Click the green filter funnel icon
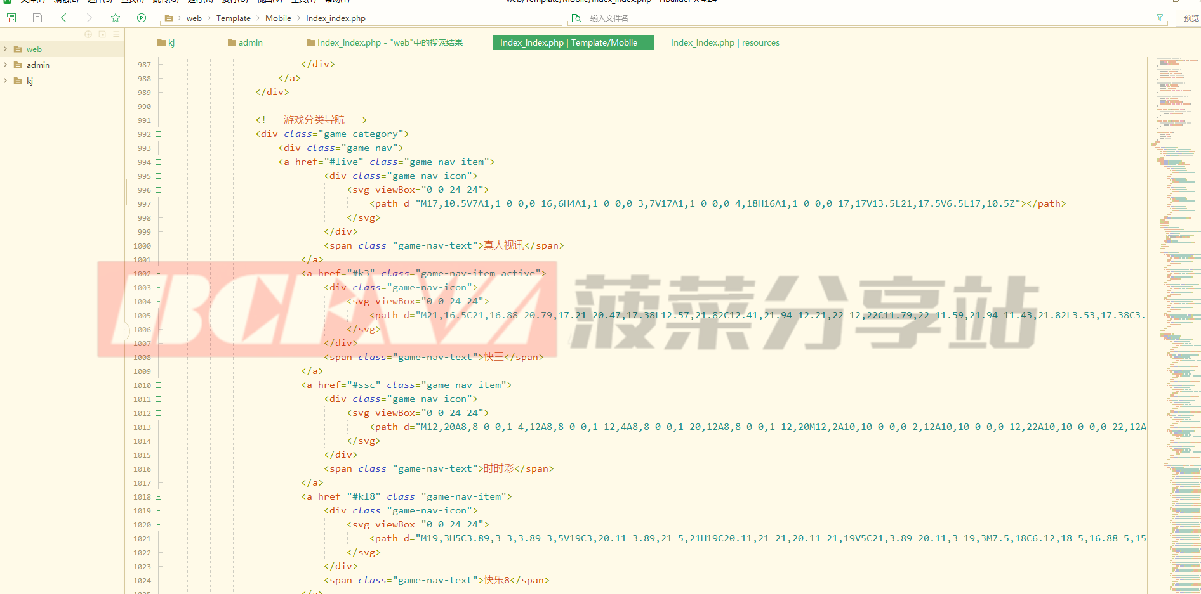This screenshot has width=1201, height=594. [1160, 18]
